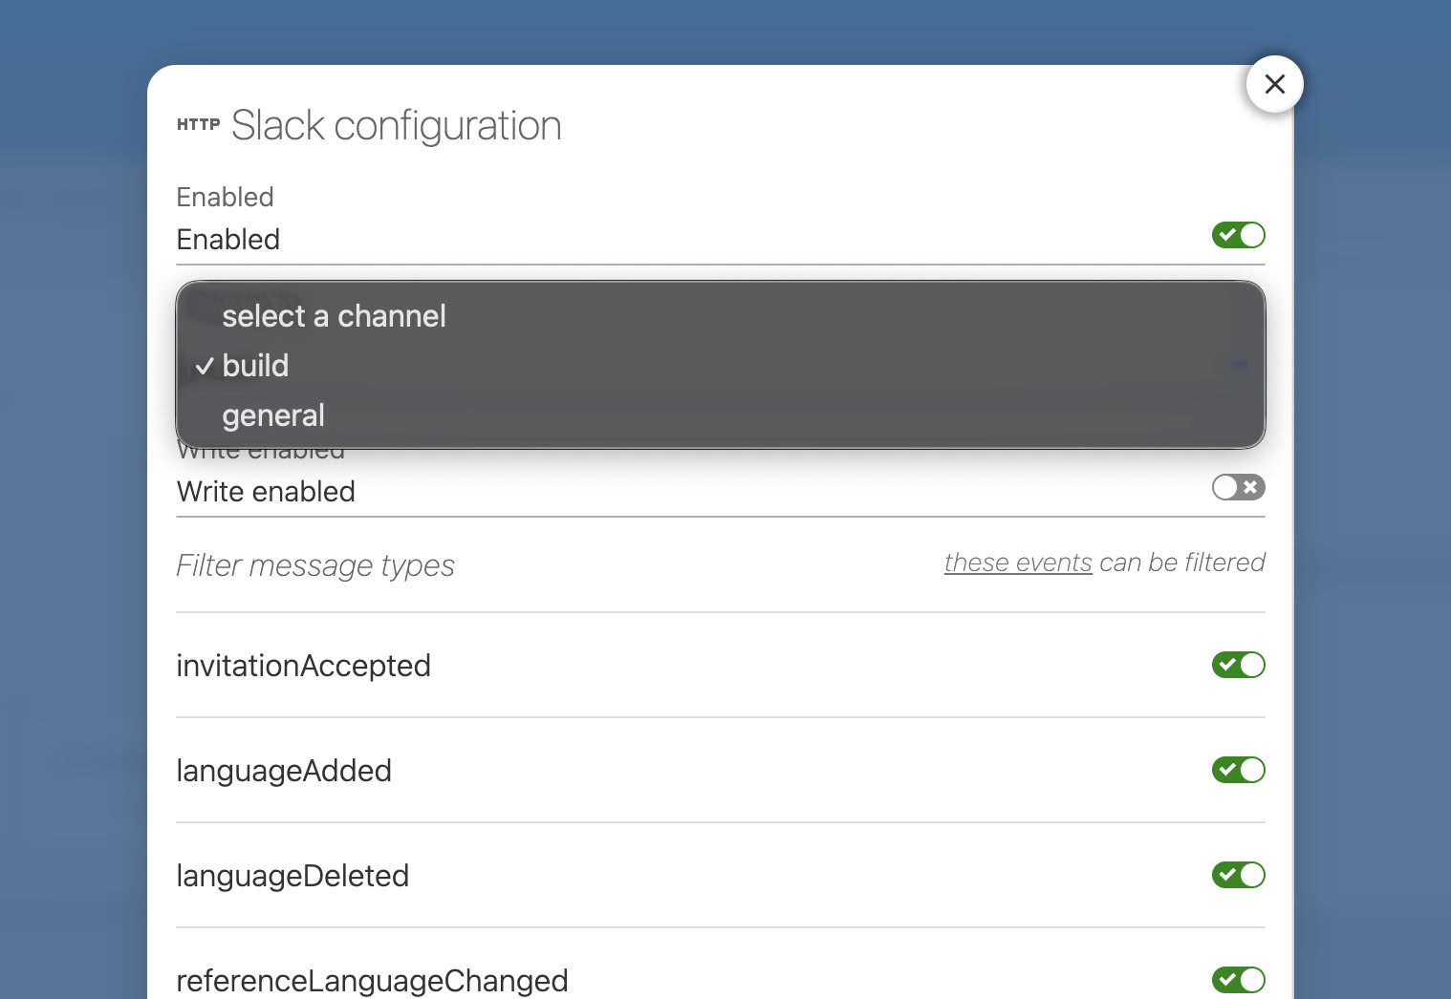Click the HTTP badge icon
This screenshot has height=999, width=1451.
(198, 124)
